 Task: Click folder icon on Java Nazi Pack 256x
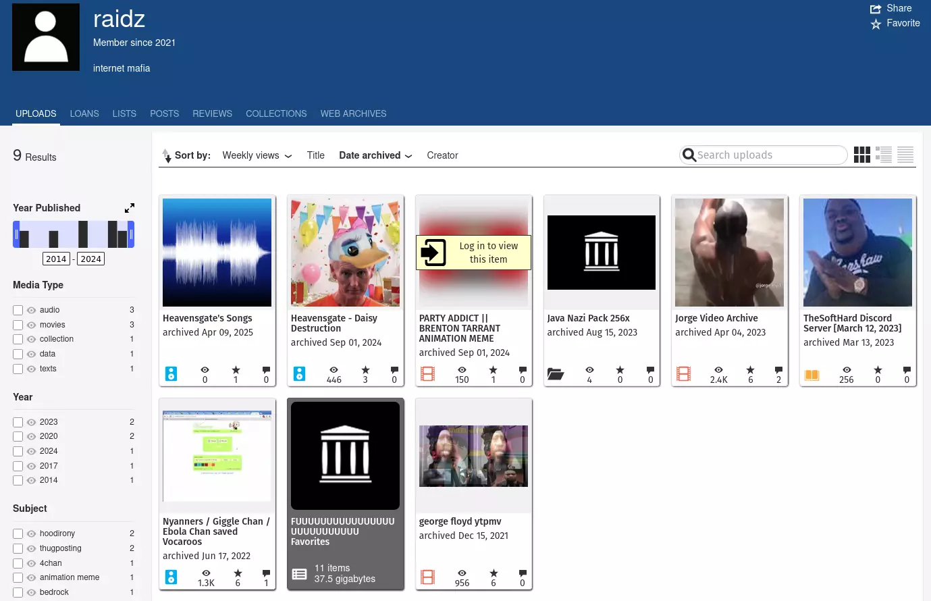tap(556, 373)
